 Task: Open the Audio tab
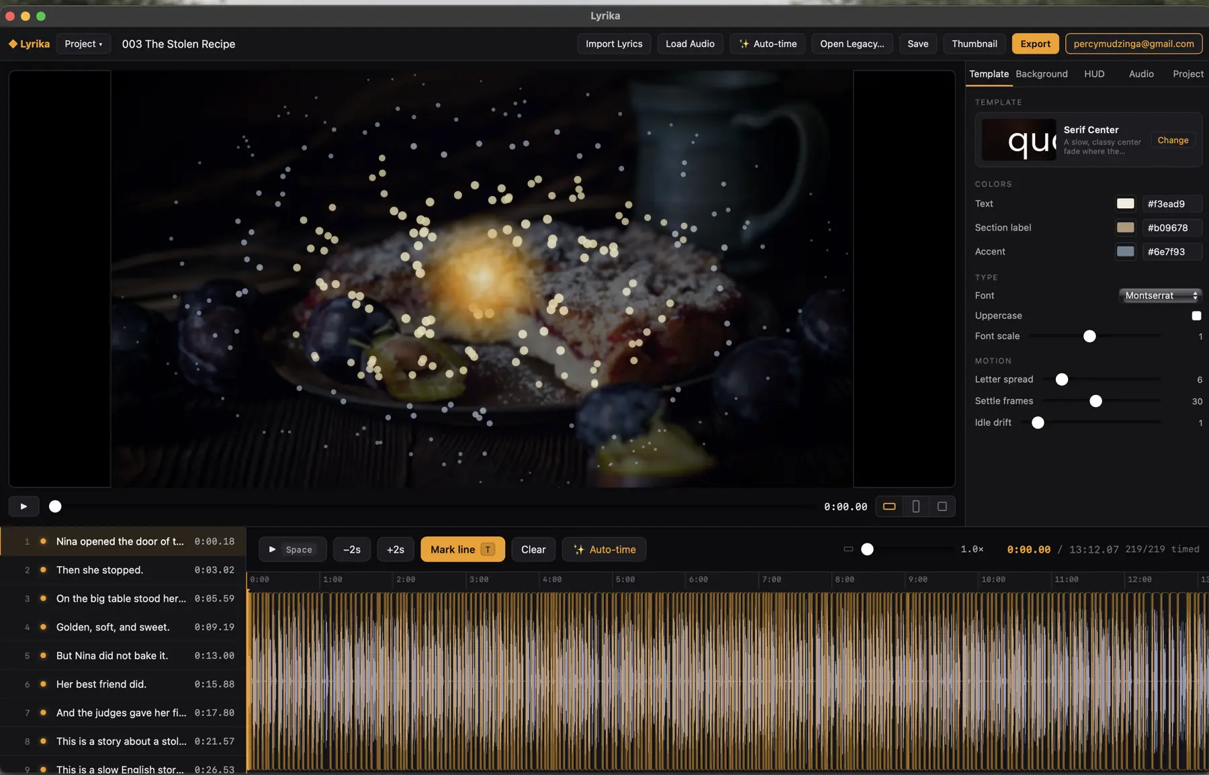[x=1141, y=74]
